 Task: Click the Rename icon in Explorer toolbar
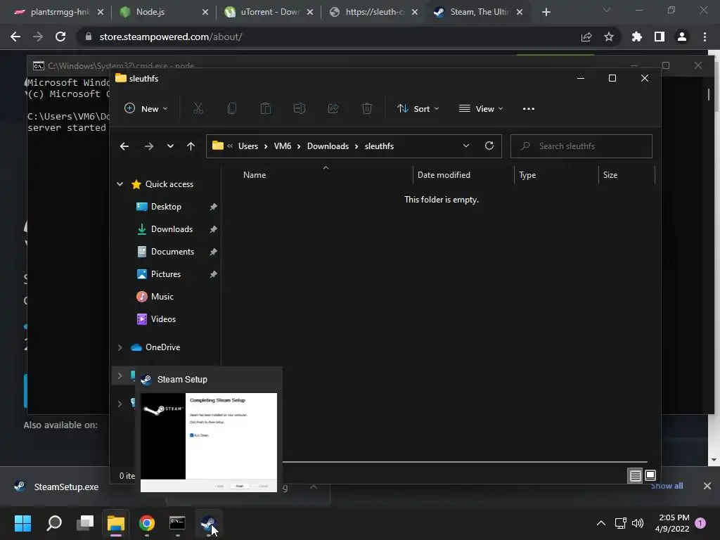point(300,108)
